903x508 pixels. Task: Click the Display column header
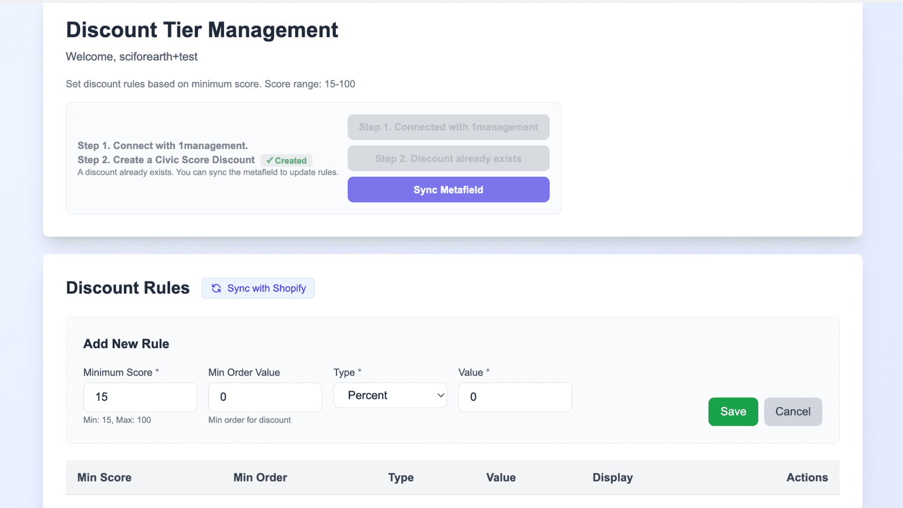click(x=613, y=478)
